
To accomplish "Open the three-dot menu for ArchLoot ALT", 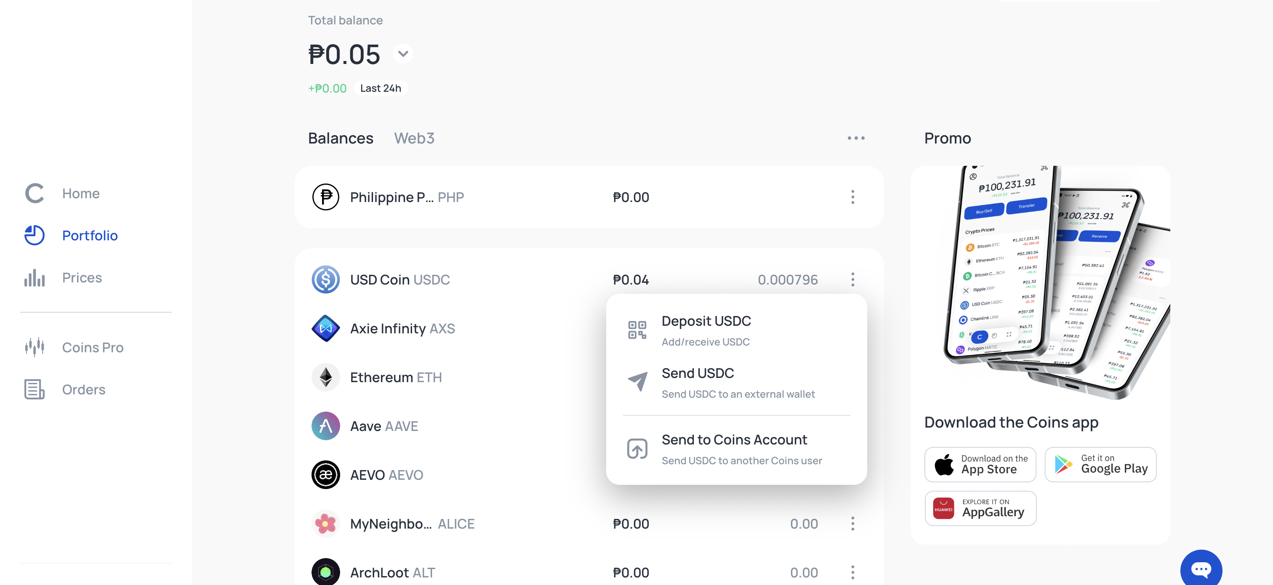I will [x=852, y=573].
